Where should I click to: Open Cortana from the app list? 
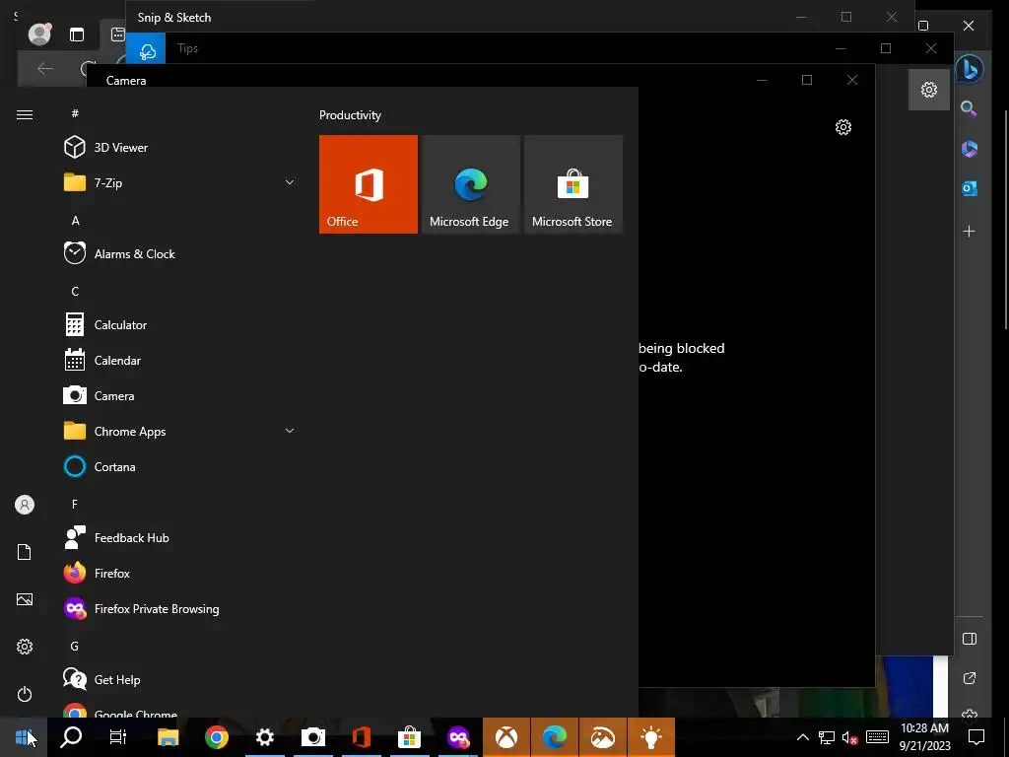178,466
